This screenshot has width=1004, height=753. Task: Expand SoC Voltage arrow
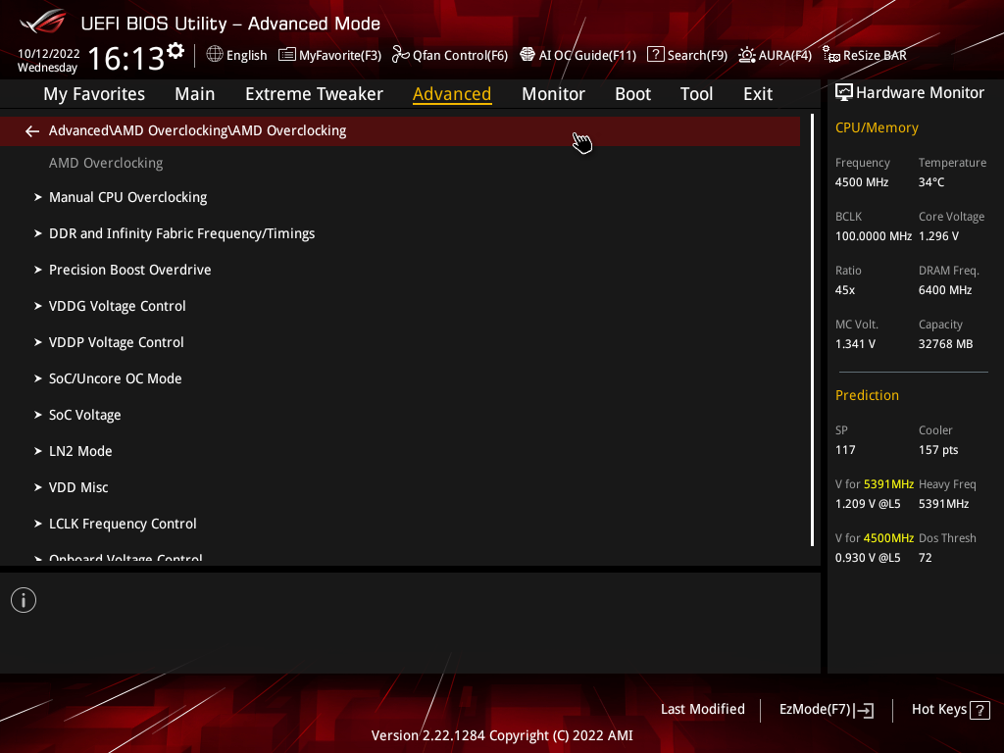[x=38, y=415]
